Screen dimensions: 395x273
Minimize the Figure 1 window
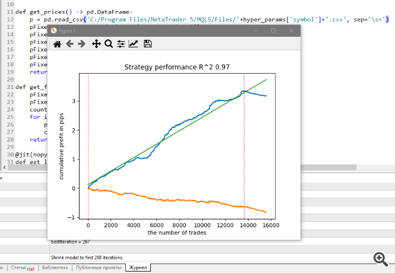pyautogui.click(x=255, y=31)
